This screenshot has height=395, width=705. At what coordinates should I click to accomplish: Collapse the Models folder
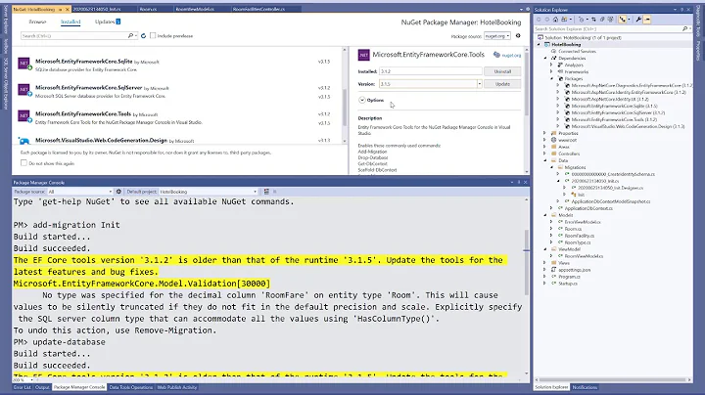(x=545, y=215)
